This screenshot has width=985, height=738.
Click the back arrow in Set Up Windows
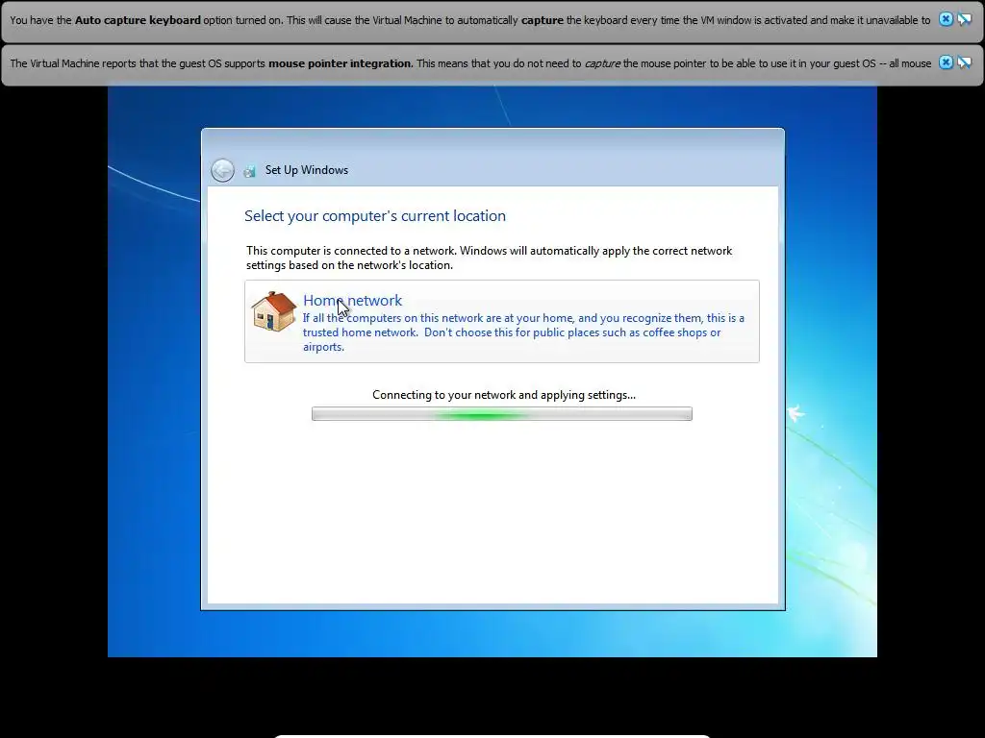[x=222, y=170]
